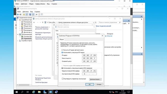Open Server Manager from taskbar
The height and width of the screenshot is (94, 167).
(x=45, y=92)
